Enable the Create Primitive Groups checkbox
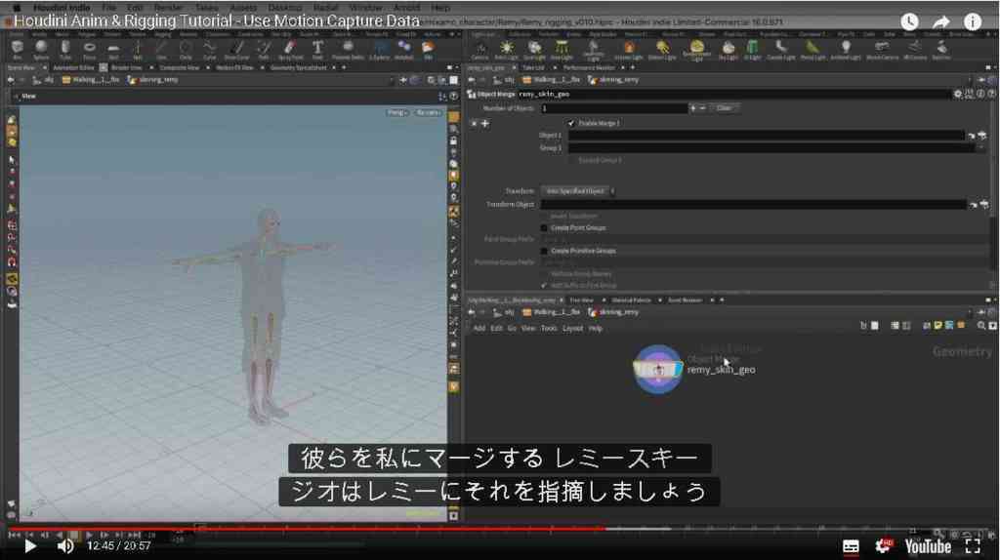 coord(544,251)
